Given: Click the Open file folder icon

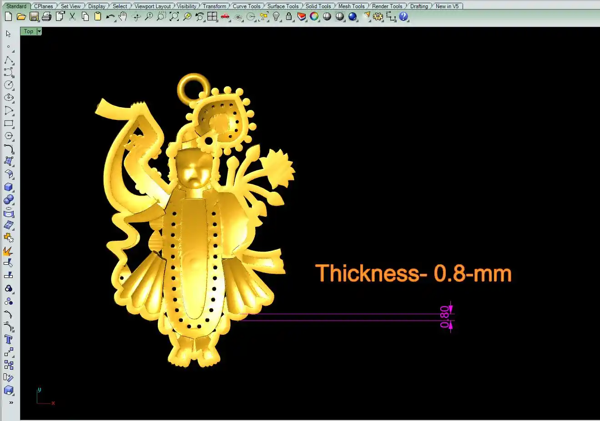Looking at the screenshot, I should tap(21, 17).
